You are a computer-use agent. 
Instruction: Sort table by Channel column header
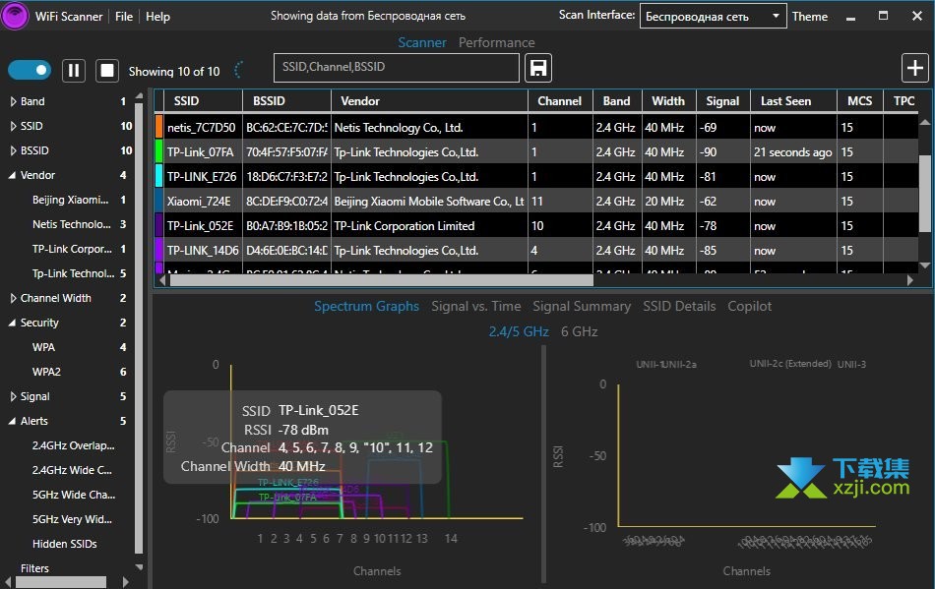pyautogui.click(x=560, y=101)
